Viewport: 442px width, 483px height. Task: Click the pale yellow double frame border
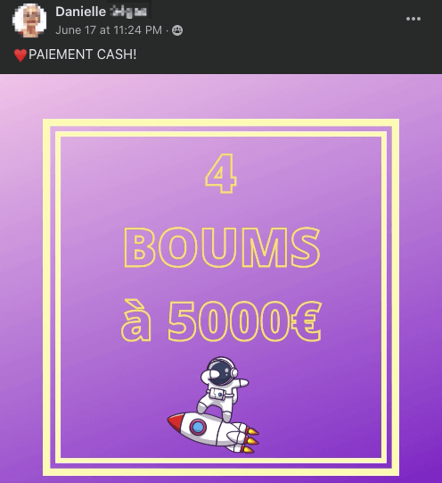pyautogui.click(x=221, y=122)
